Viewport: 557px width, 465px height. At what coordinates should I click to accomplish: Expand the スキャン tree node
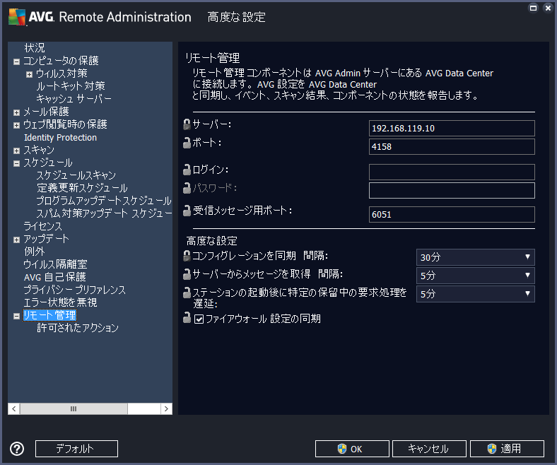coord(16,151)
